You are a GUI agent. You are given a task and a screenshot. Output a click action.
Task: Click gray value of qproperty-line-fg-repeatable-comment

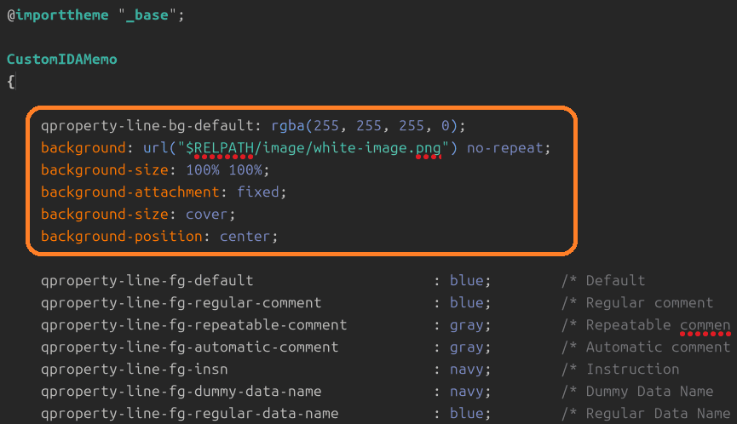coord(467,325)
